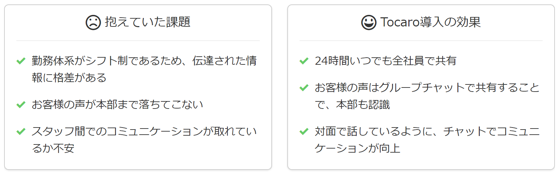This screenshot has width=560, height=175.
Task: Click the text お客様の声が本部まで落ちてこない
Action: click(x=117, y=104)
